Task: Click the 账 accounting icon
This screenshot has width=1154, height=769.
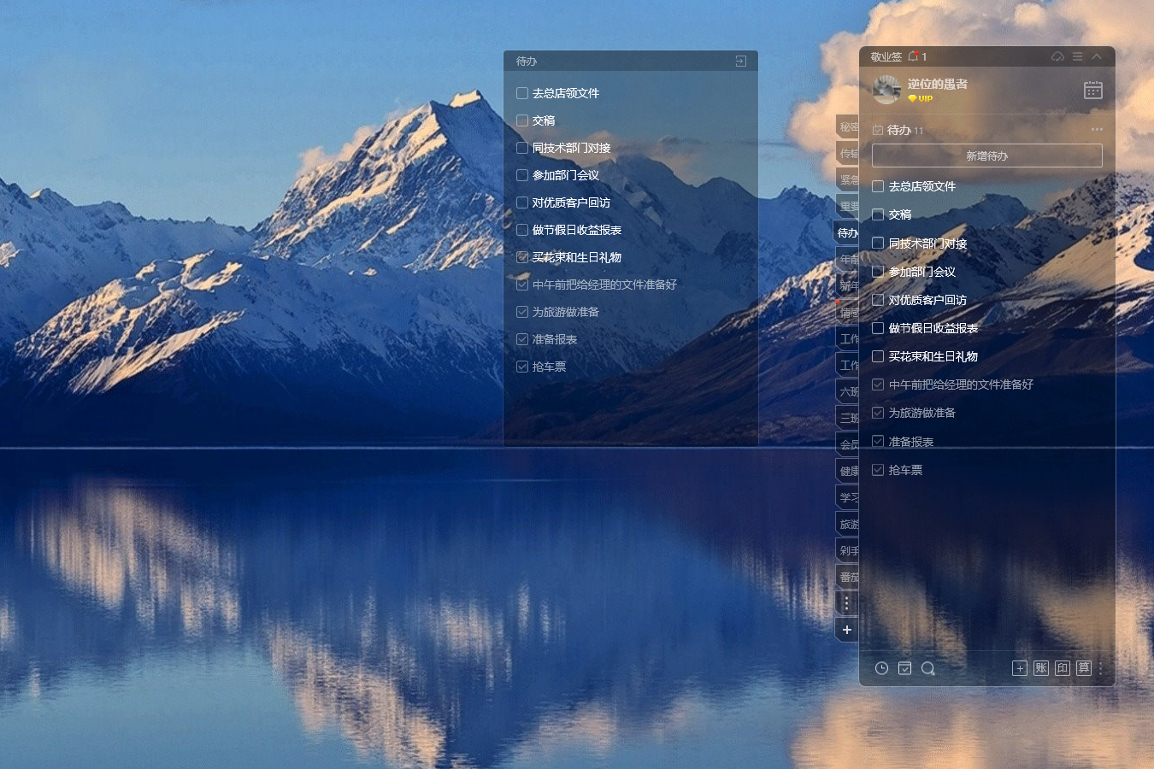Action: [1040, 668]
